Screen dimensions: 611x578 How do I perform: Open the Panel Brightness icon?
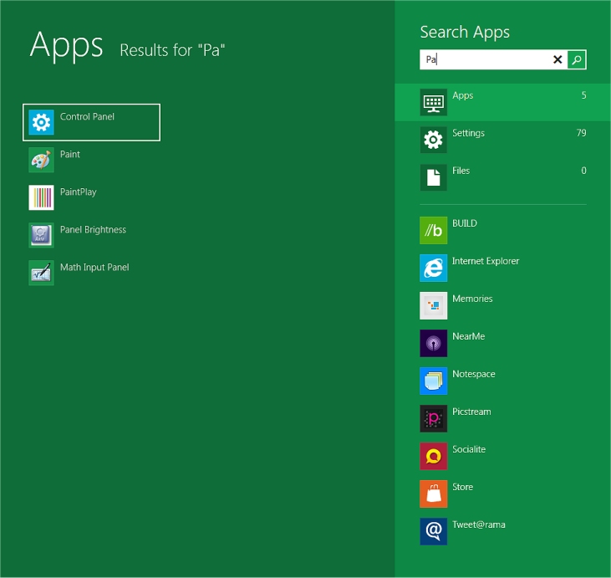click(41, 235)
